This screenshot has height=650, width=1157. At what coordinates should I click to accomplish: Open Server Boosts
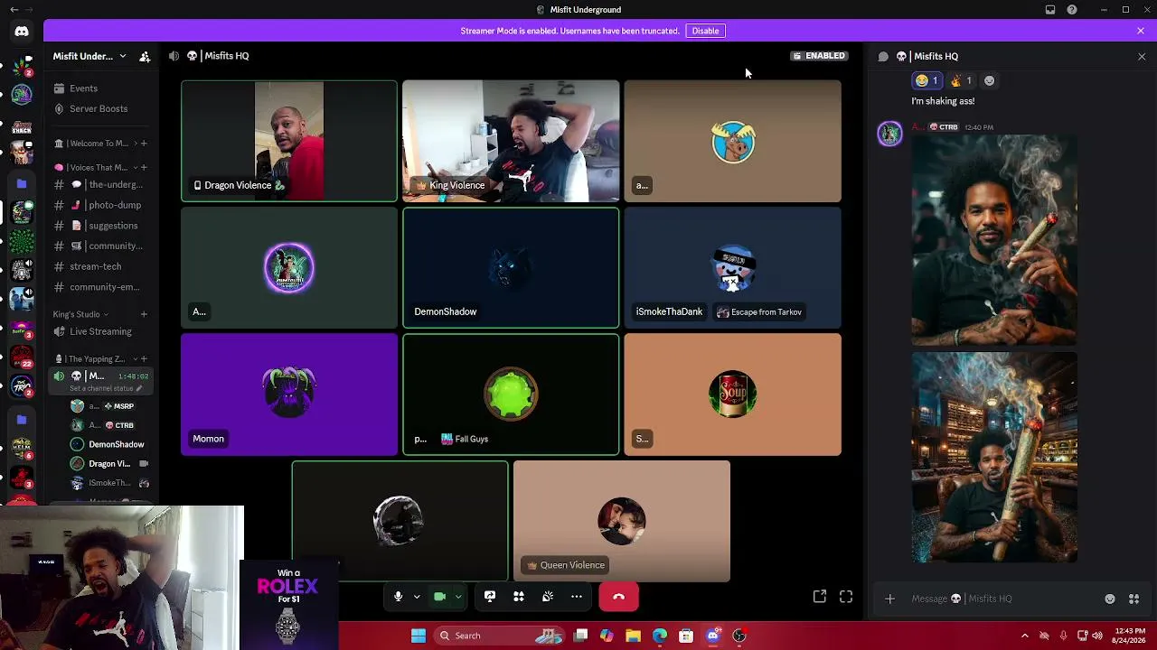coord(100,108)
